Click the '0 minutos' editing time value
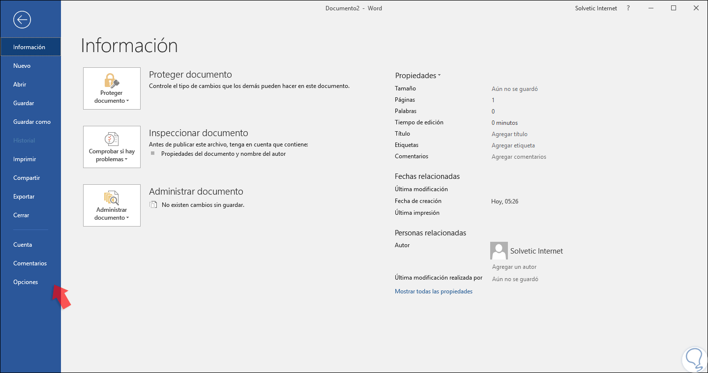The image size is (708, 373). [x=504, y=123]
